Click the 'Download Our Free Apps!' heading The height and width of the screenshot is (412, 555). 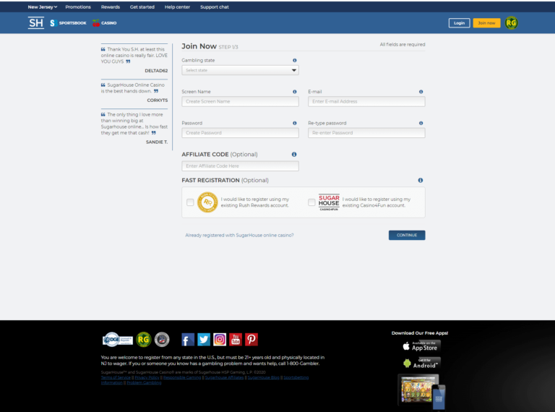click(420, 333)
